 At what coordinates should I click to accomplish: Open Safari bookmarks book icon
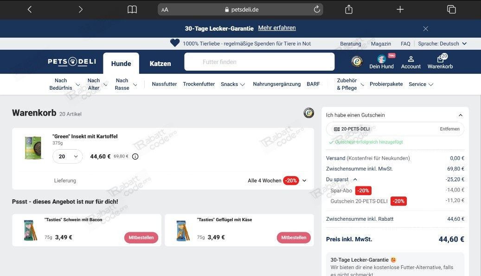[132, 10]
